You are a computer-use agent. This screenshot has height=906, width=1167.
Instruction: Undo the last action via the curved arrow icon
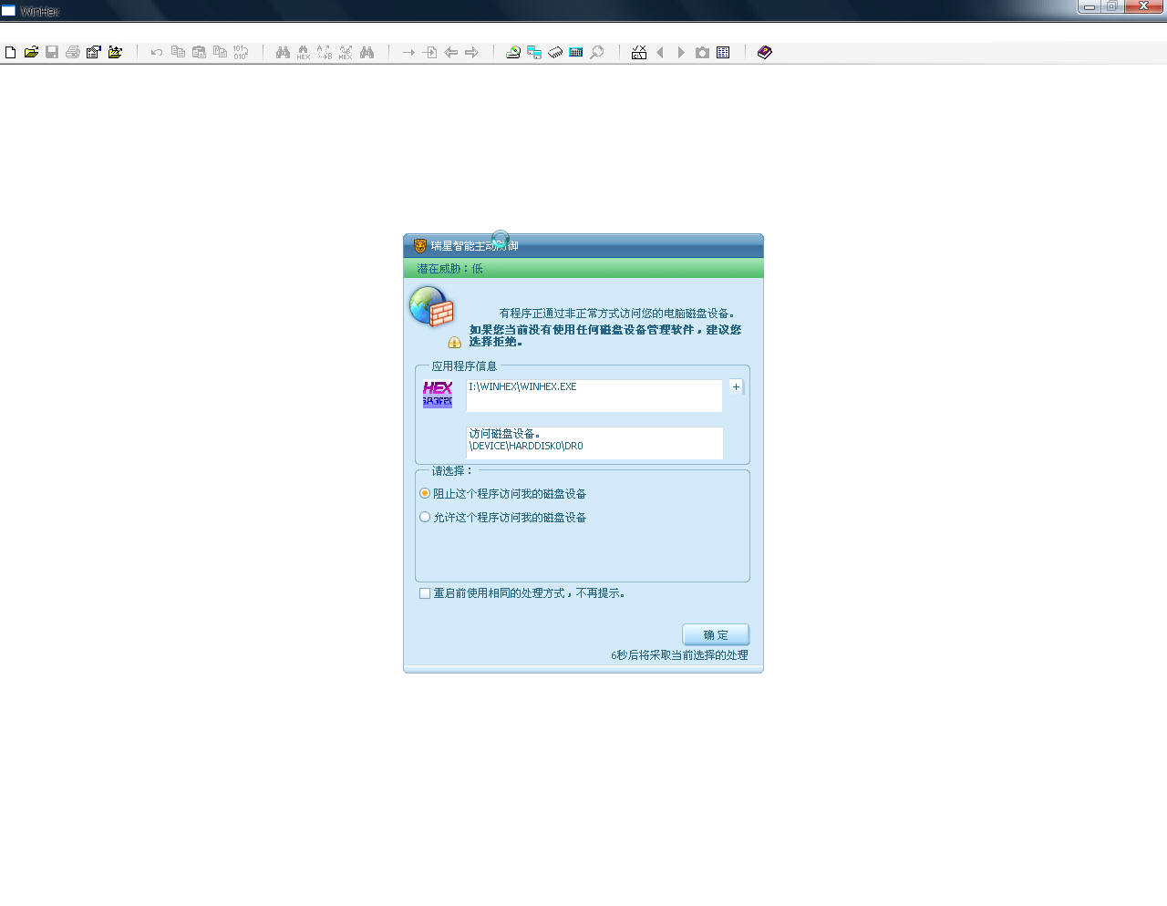[157, 52]
